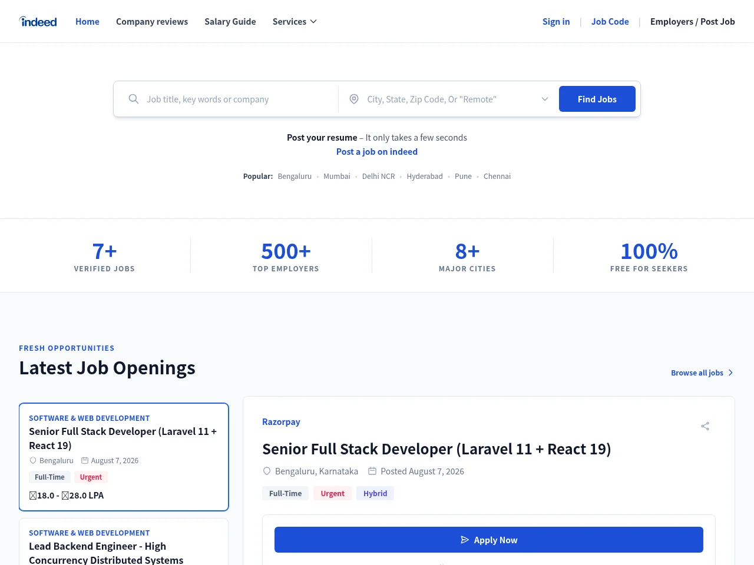This screenshot has width=754, height=565.
Task: Click the 8+ Major Cities stat
Action: pyautogui.click(x=467, y=256)
